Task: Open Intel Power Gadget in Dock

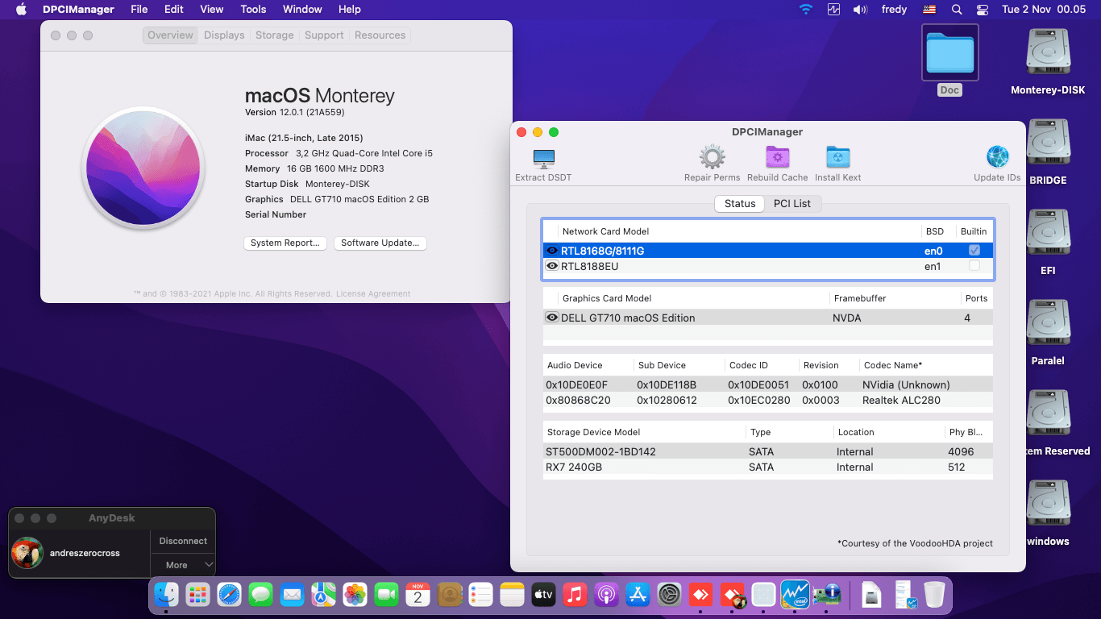Action: (795, 595)
